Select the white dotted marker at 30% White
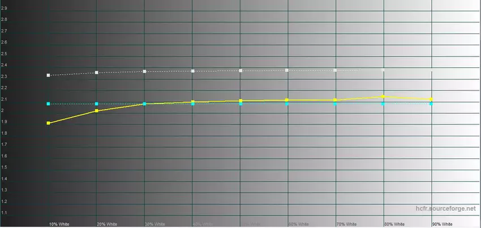This screenshot has height=228, width=481. click(145, 71)
